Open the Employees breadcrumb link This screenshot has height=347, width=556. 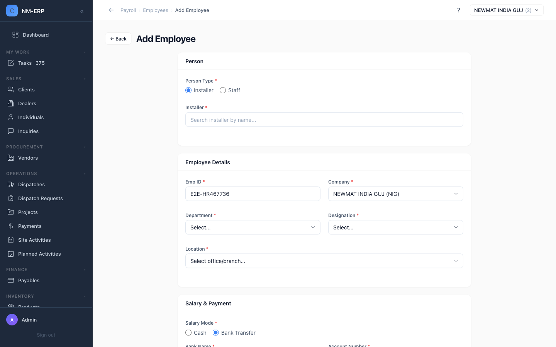tap(156, 10)
